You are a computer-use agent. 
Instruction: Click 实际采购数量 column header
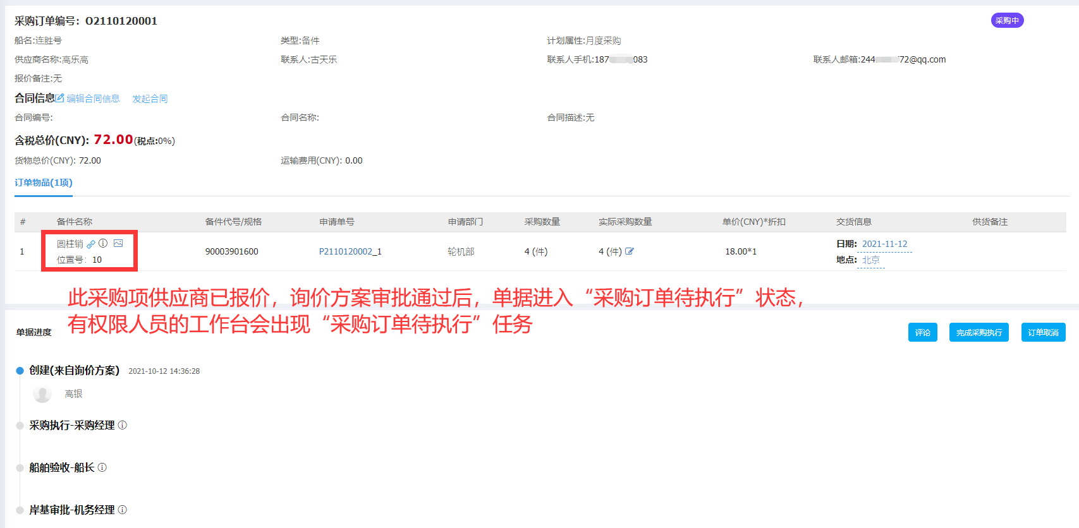click(625, 222)
